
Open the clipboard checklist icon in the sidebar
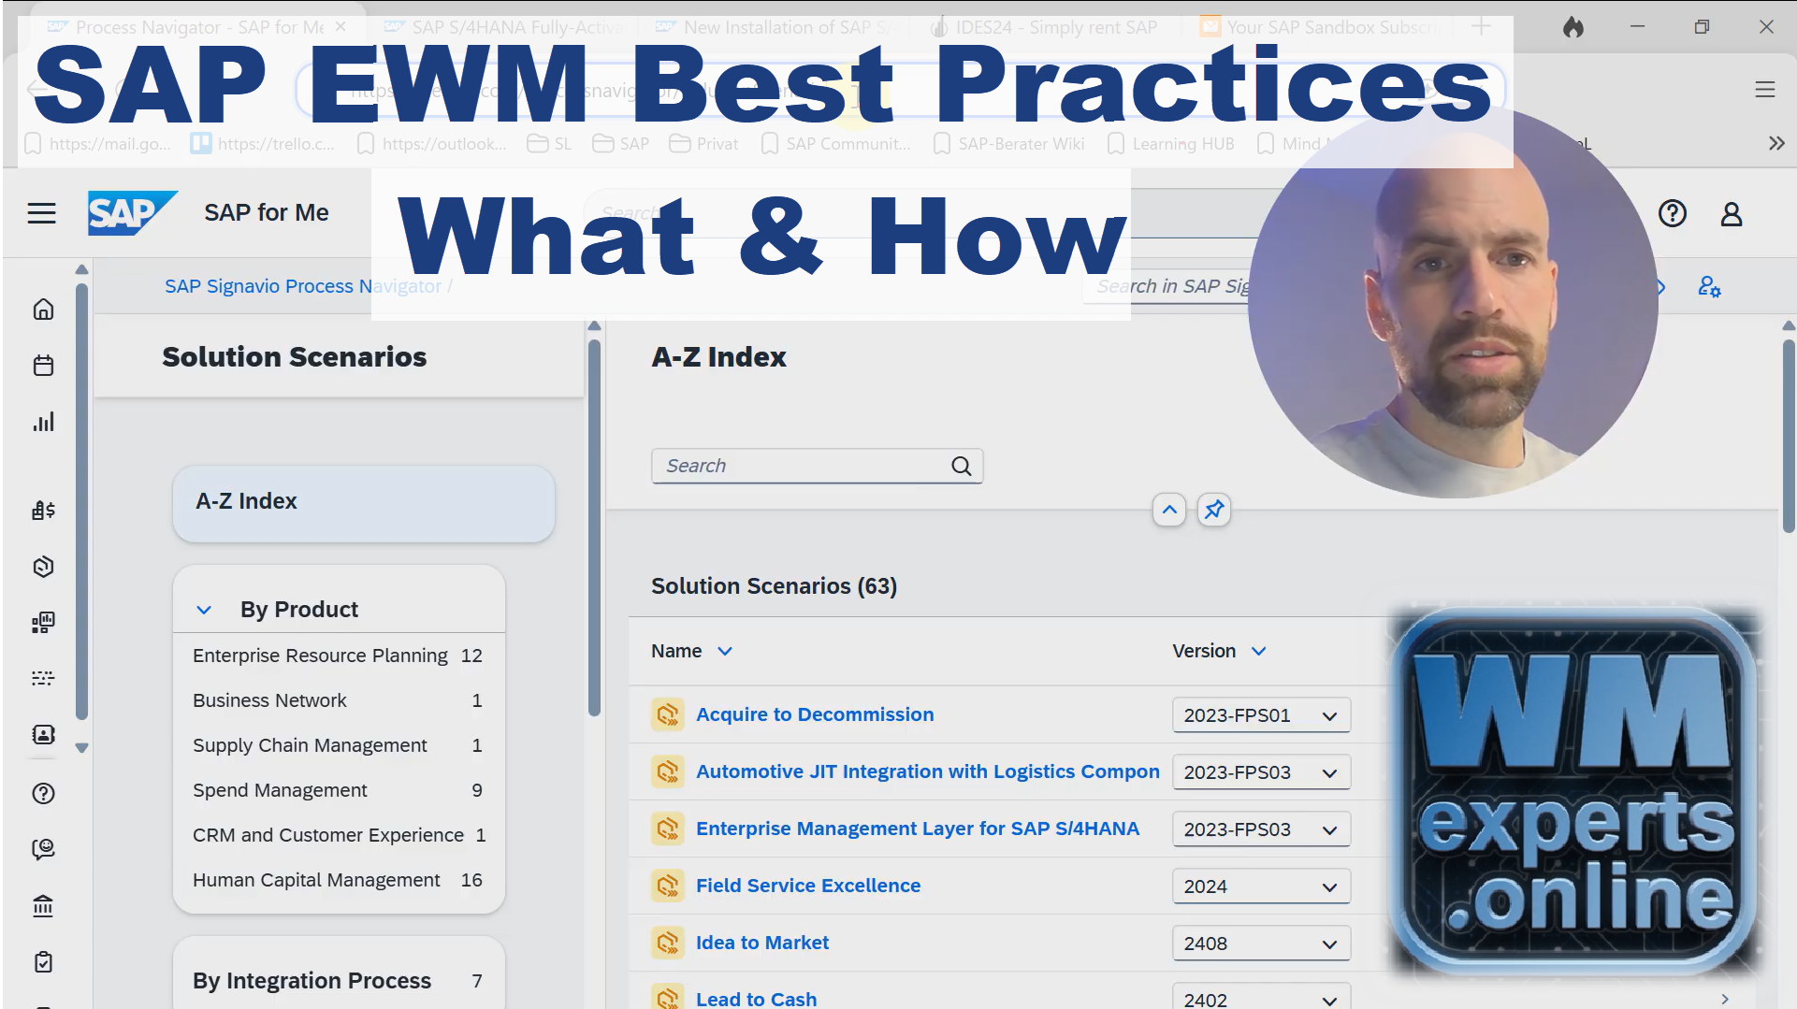(43, 961)
